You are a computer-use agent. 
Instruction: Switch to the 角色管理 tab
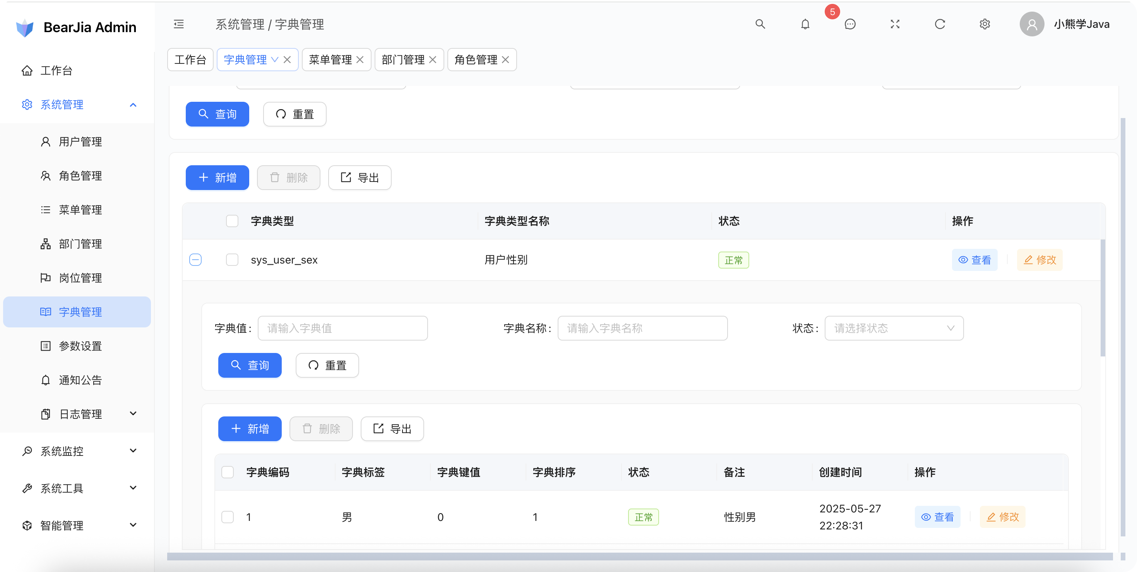[476, 60]
